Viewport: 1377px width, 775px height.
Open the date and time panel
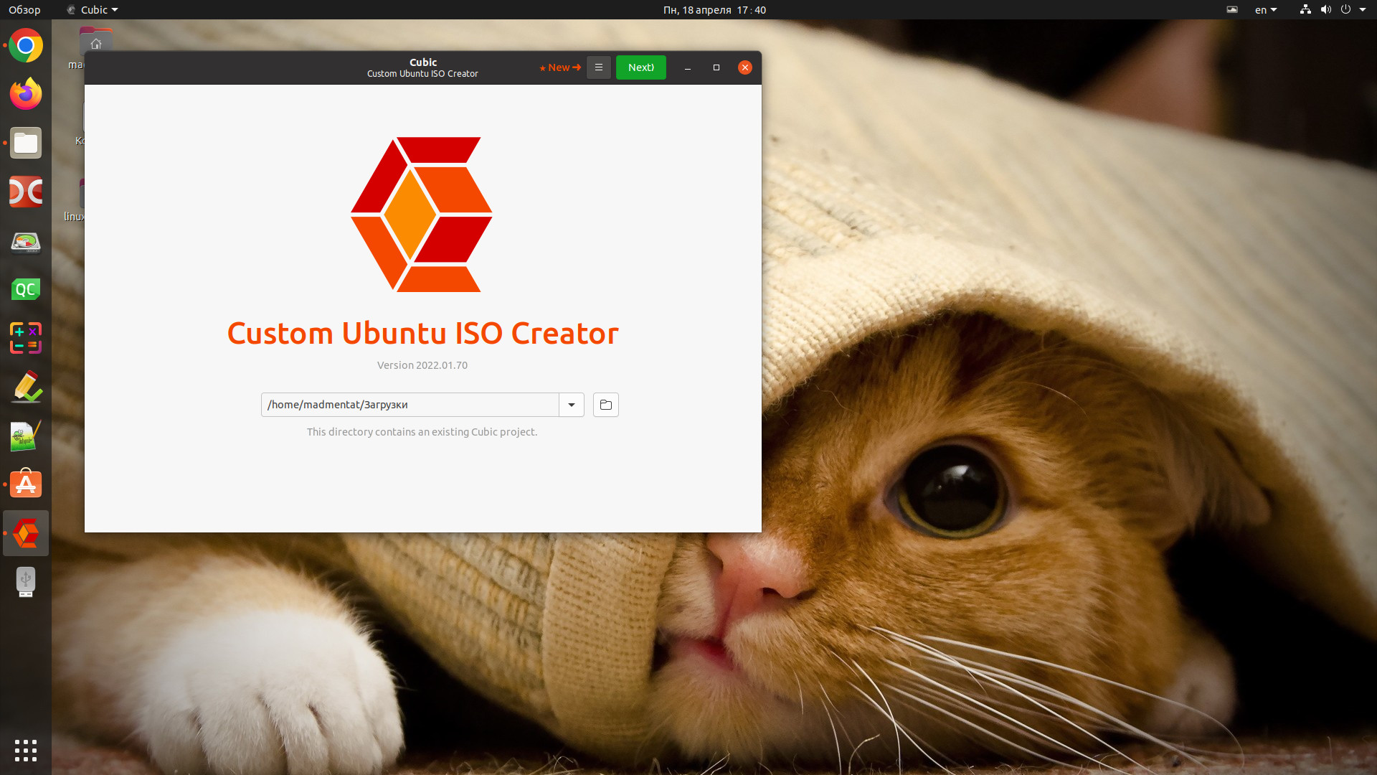coord(714,10)
